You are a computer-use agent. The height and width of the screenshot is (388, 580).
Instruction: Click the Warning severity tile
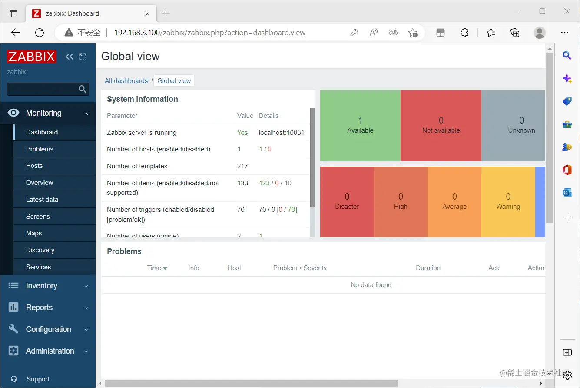pos(508,202)
